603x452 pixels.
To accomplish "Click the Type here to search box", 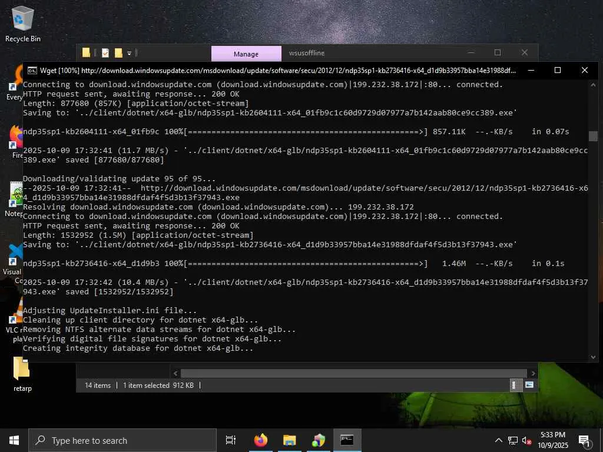I will click(x=122, y=440).
